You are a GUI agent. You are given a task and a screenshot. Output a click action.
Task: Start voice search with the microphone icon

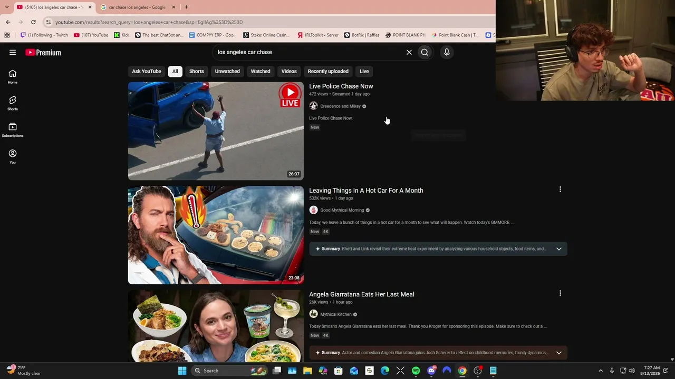(447, 52)
